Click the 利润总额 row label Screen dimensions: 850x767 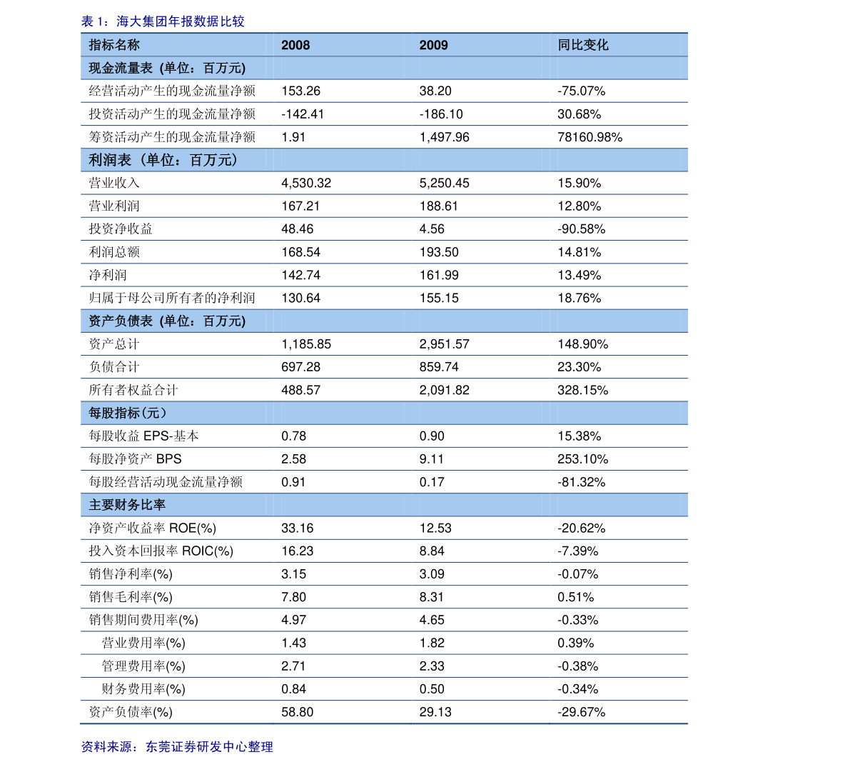click(x=114, y=252)
